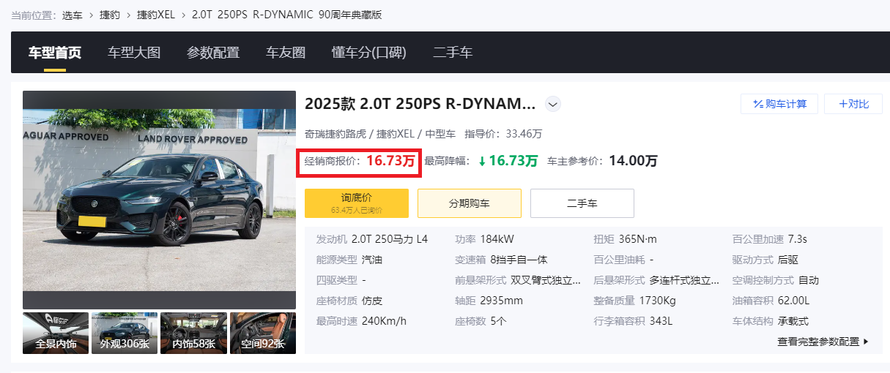Click the 后驱 drive type value
Image resolution: width=890 pixels, height=373 pixels.
[x=788, y=260]
